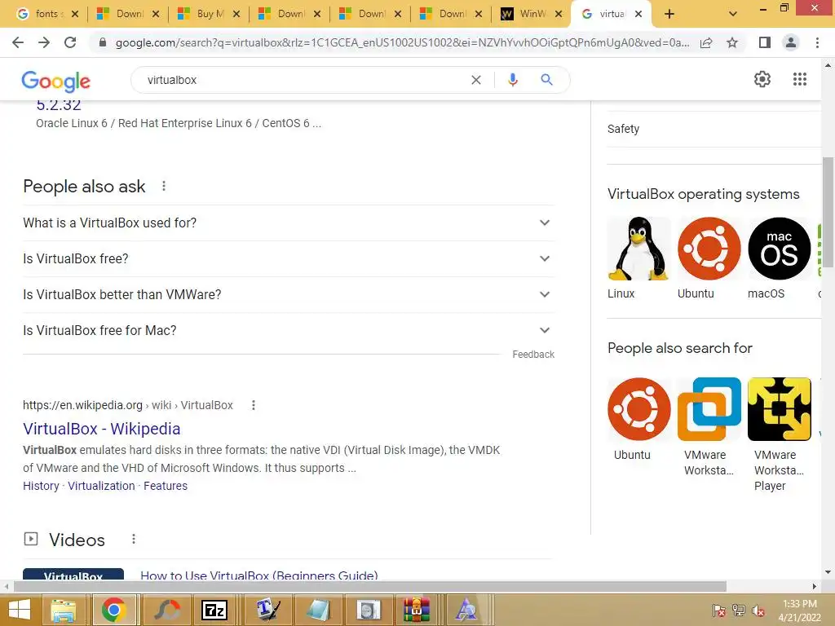
Task: Open the History sitelink
Action: pyautogui.click(x=41, y=486)
